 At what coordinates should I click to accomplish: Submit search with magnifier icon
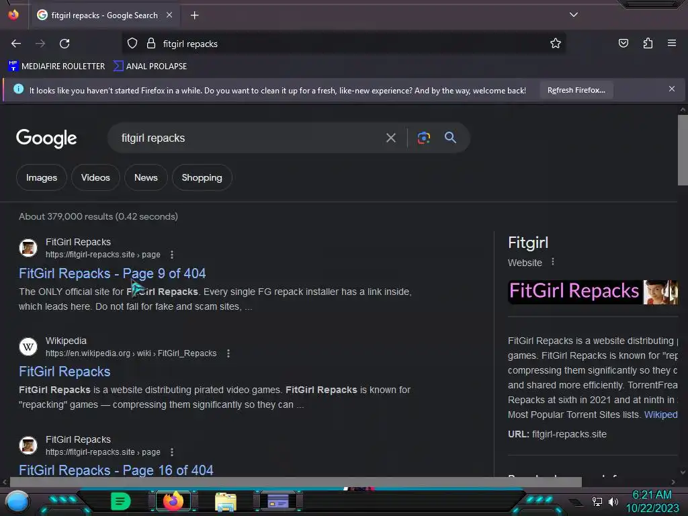pyautogui.click(x=450, y=138)
